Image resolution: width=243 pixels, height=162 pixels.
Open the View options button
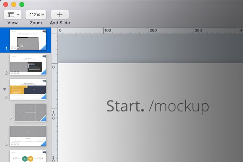[x=13, y=15]
